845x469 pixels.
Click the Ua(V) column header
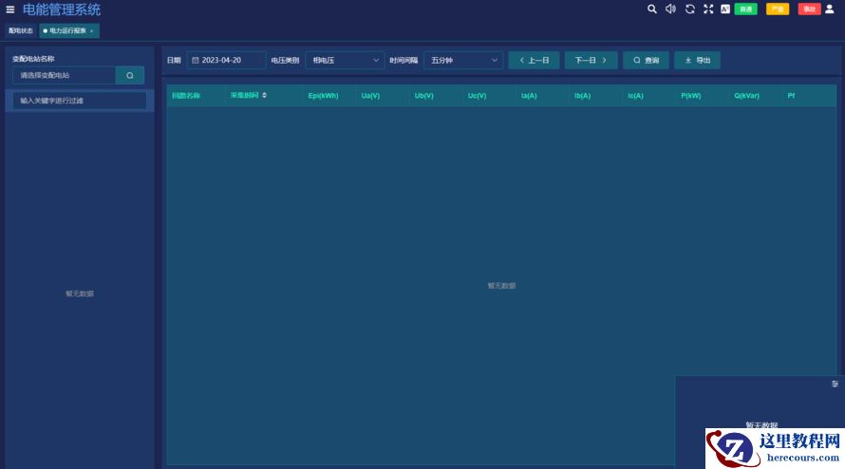(370, 96)
